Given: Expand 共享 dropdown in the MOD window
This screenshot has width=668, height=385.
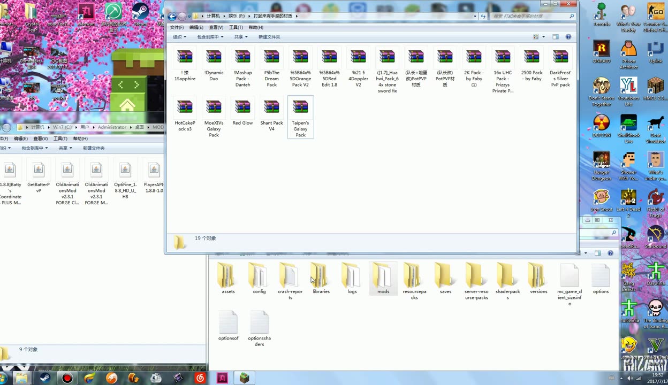Looking at the screenshot, I should click(66, 148).
